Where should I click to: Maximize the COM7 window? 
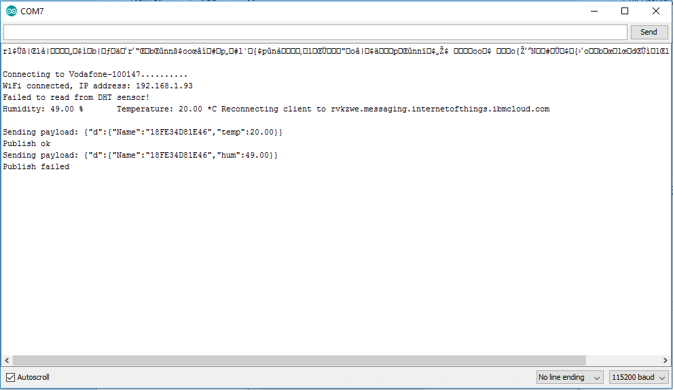click(625, 11)
